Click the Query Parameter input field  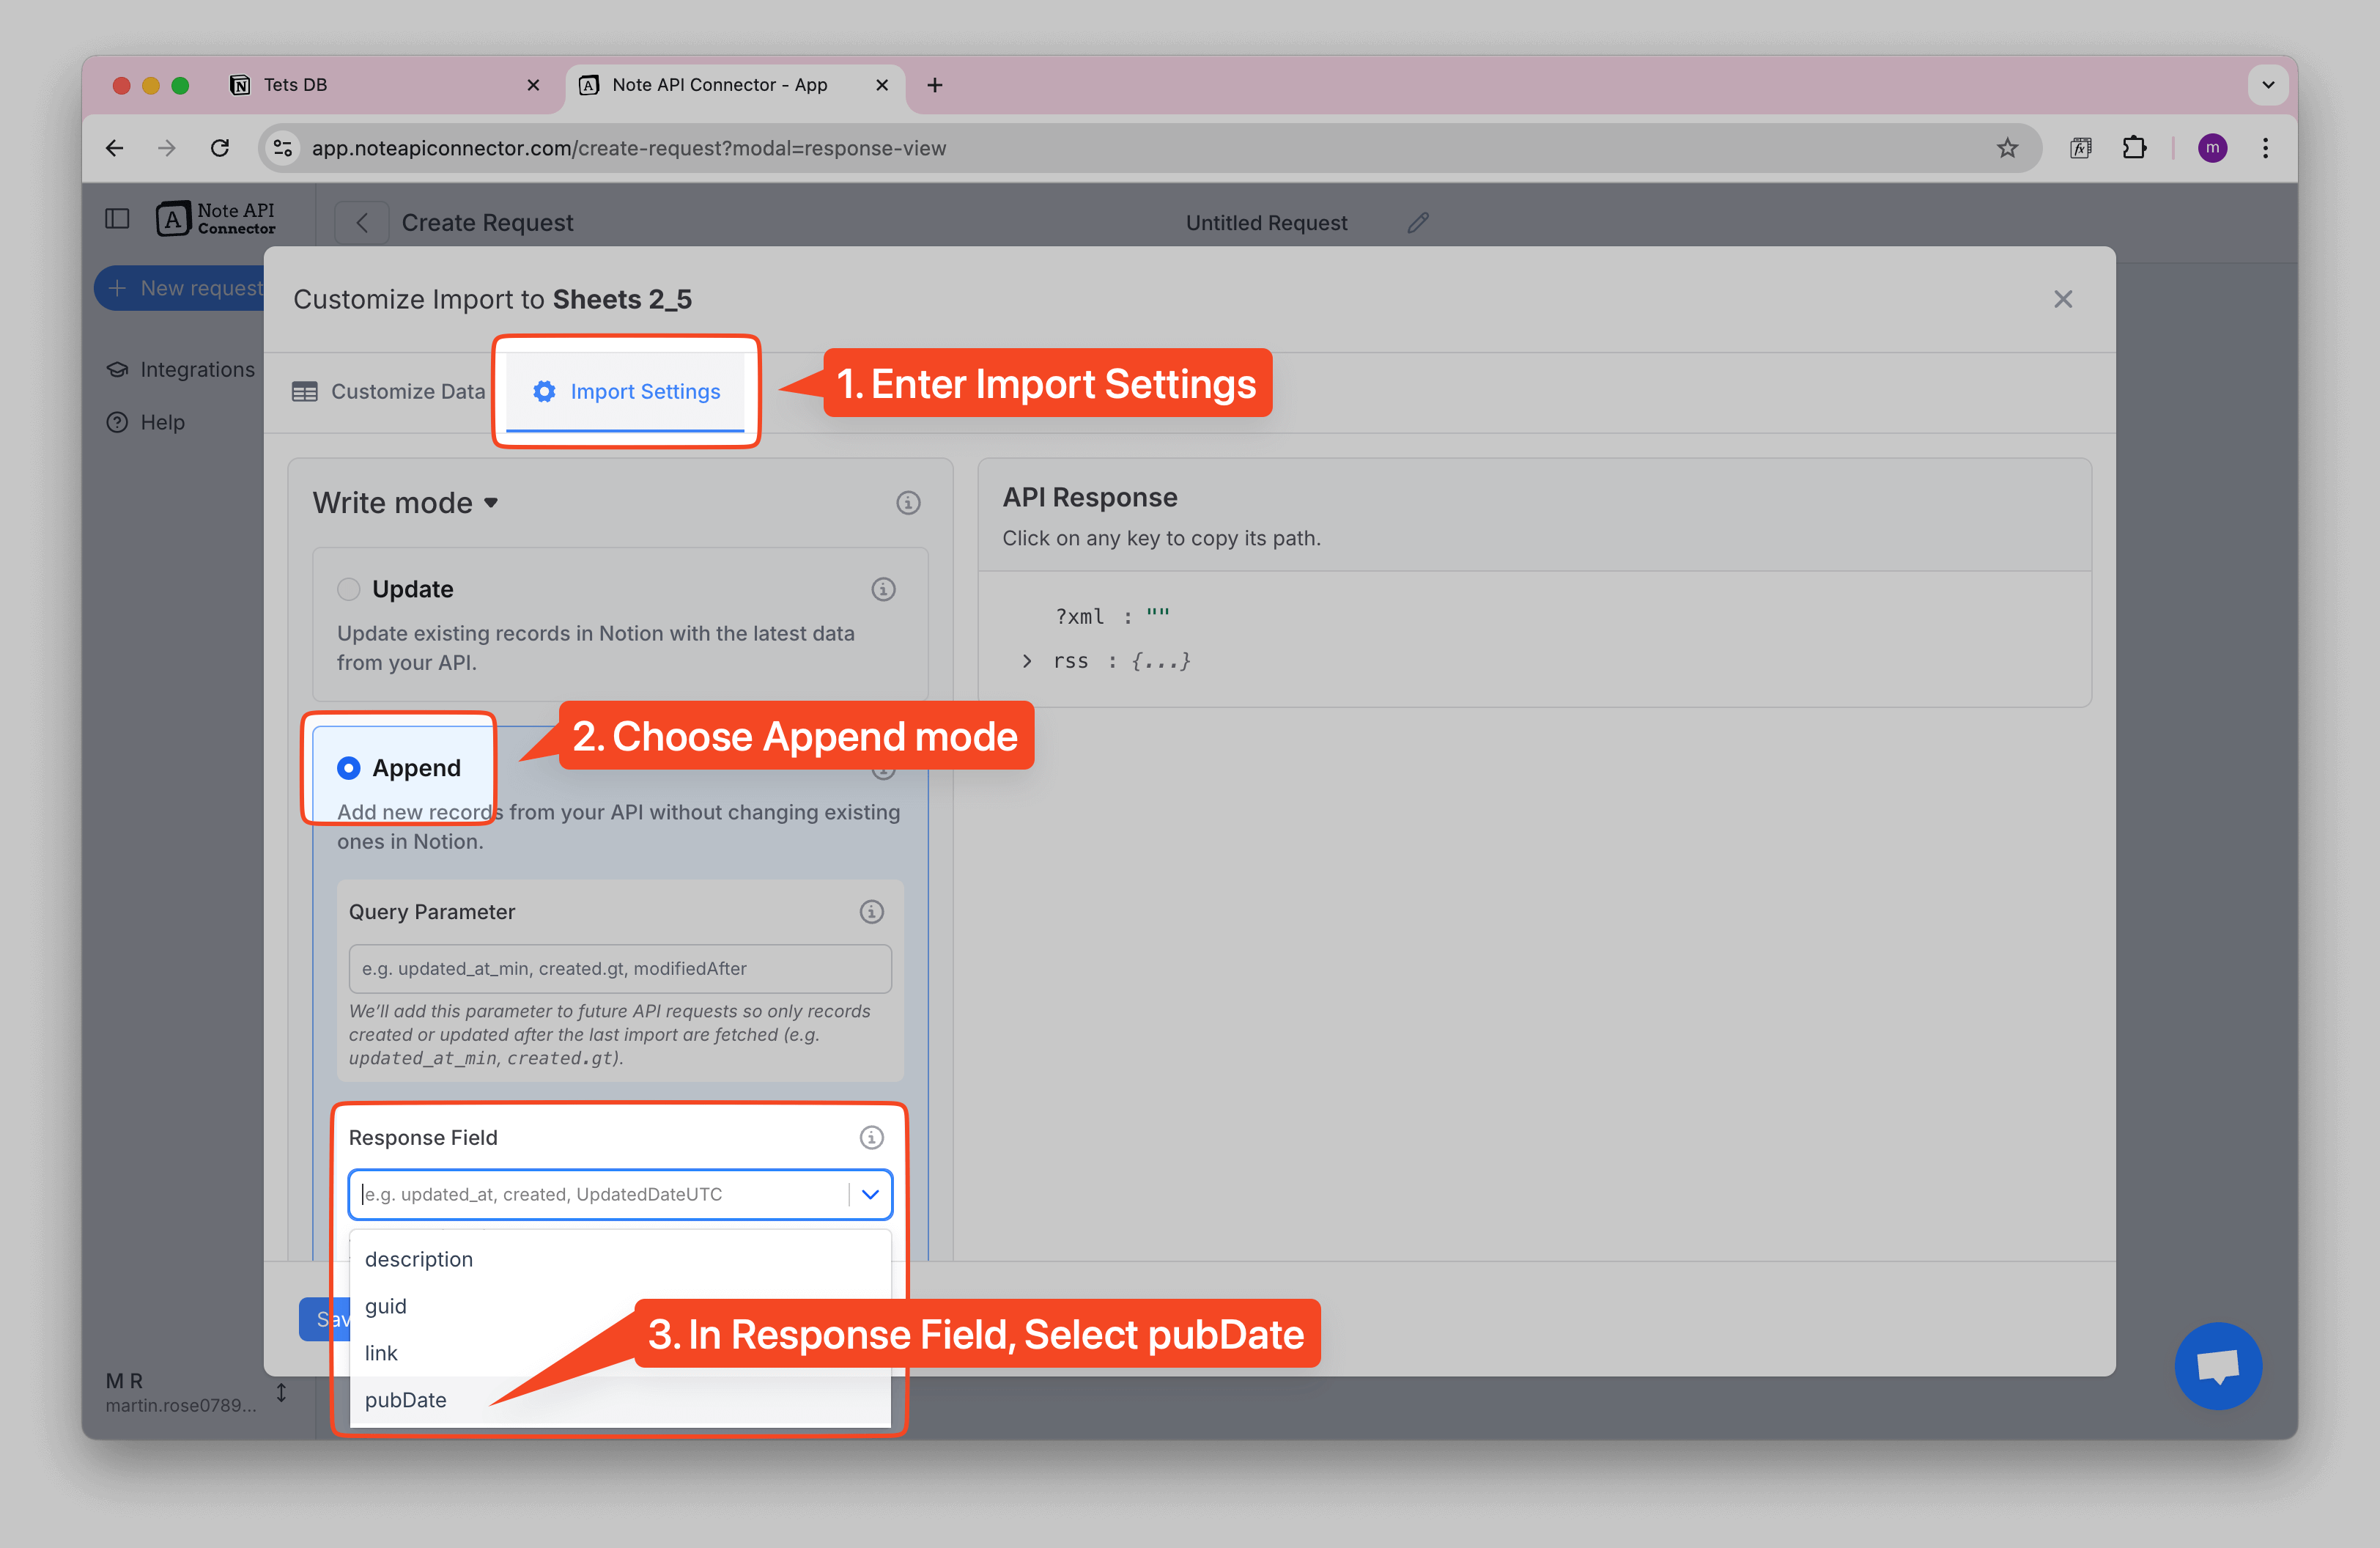(619, 968)
